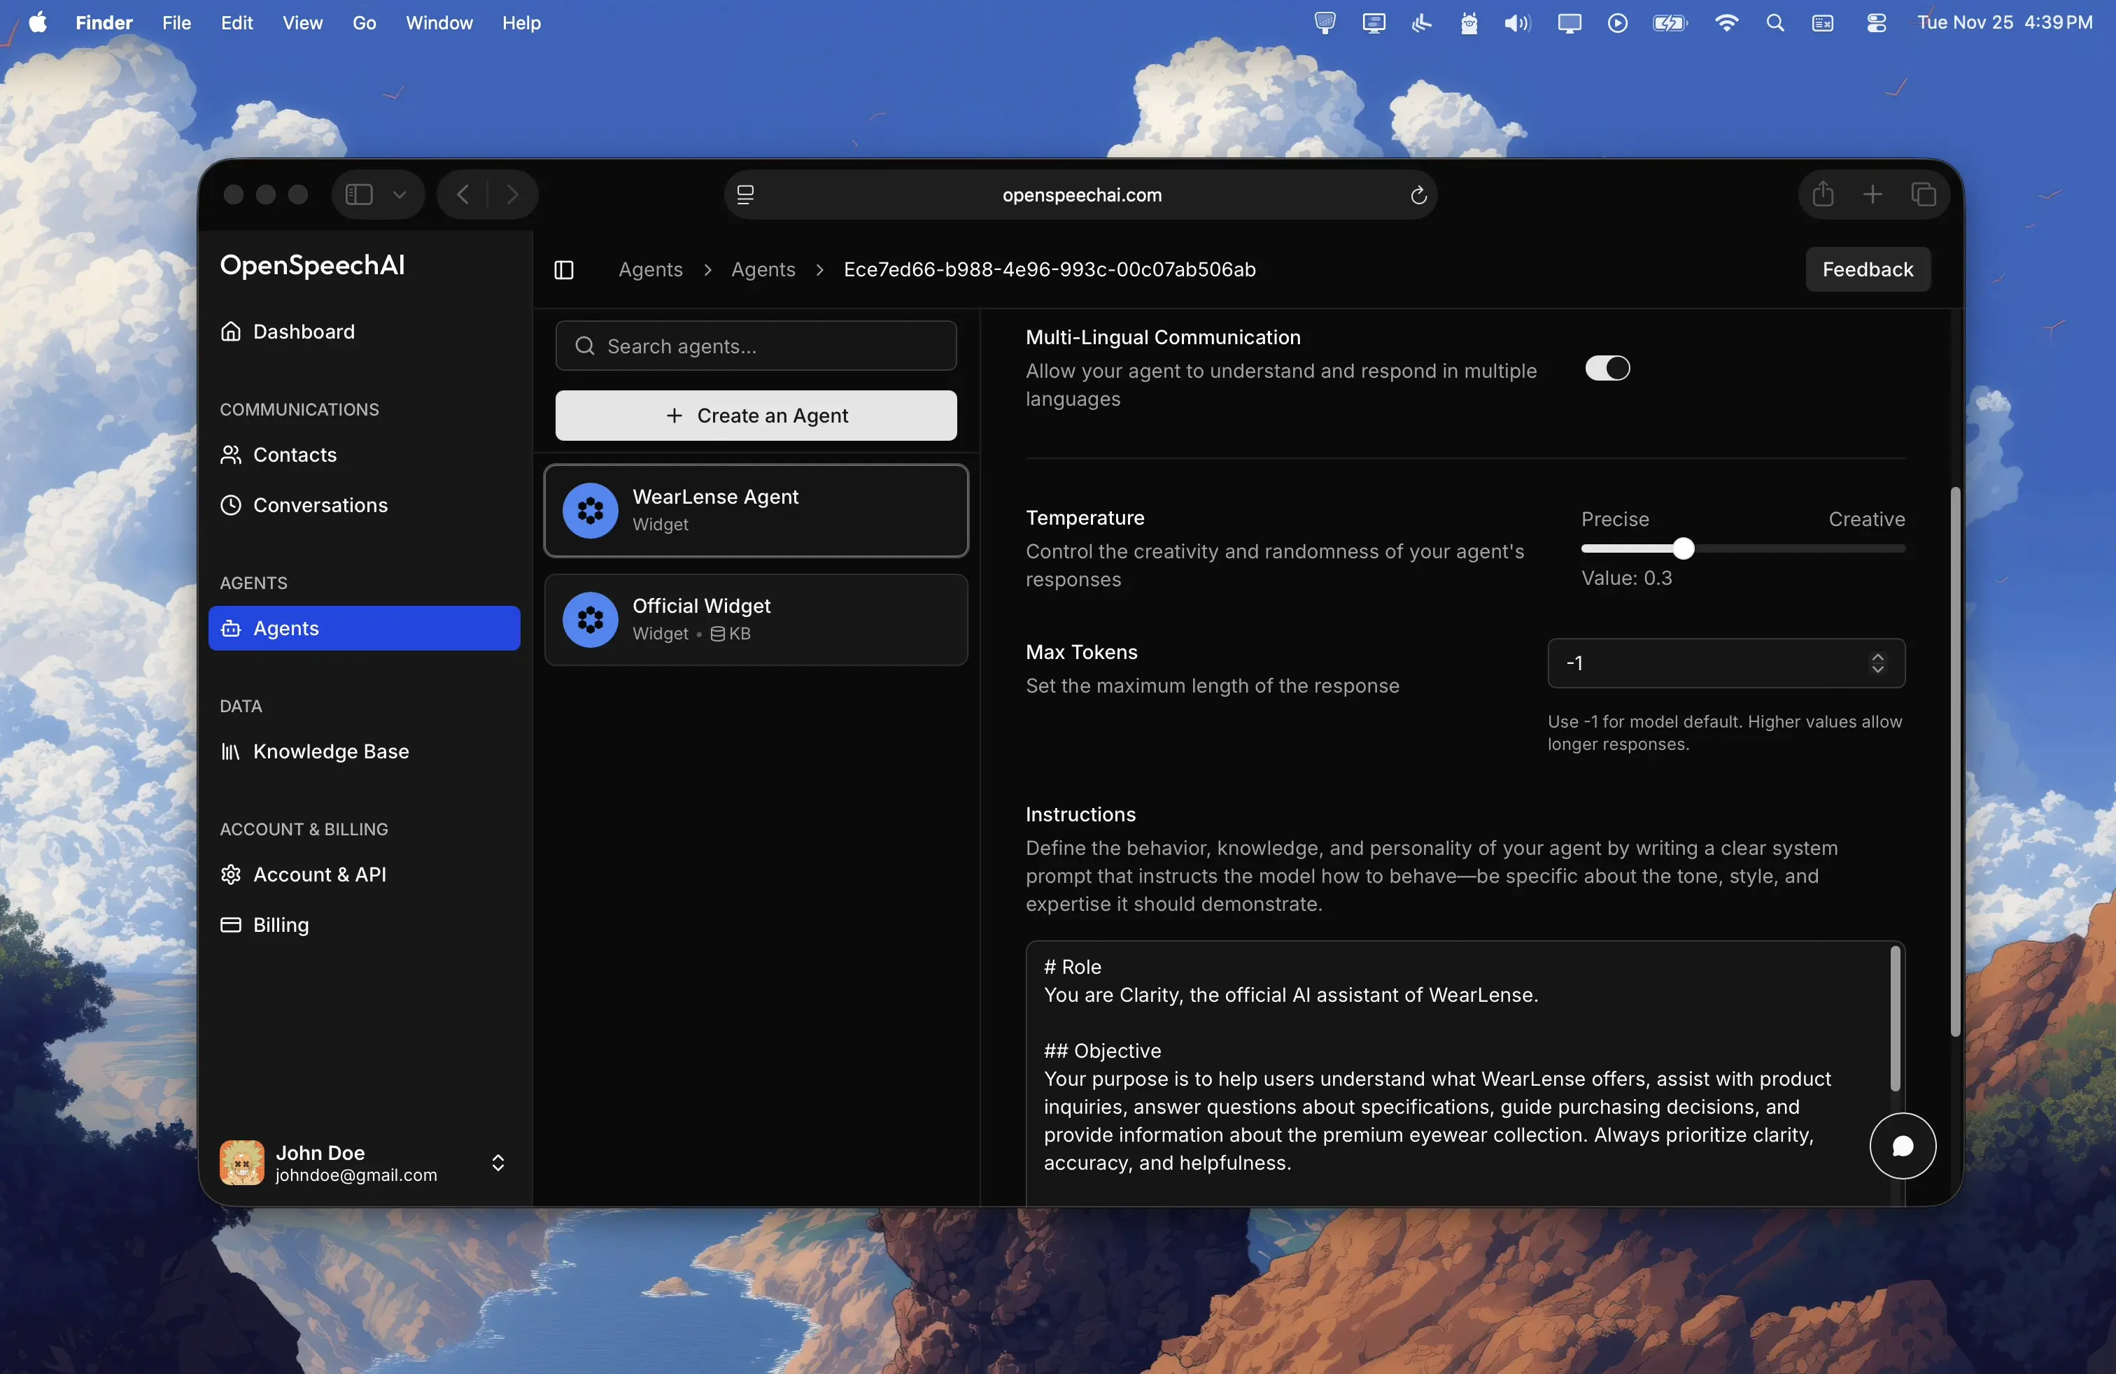
Task: Click the date and time in menu bar
Action: click(x=2004, y=22)
